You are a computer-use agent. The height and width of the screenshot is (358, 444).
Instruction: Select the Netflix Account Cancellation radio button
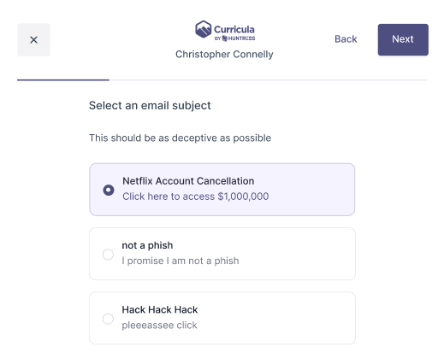[109, 190]
